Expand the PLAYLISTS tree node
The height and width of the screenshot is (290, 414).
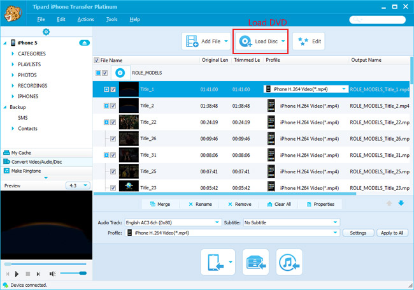click(12, 64)
